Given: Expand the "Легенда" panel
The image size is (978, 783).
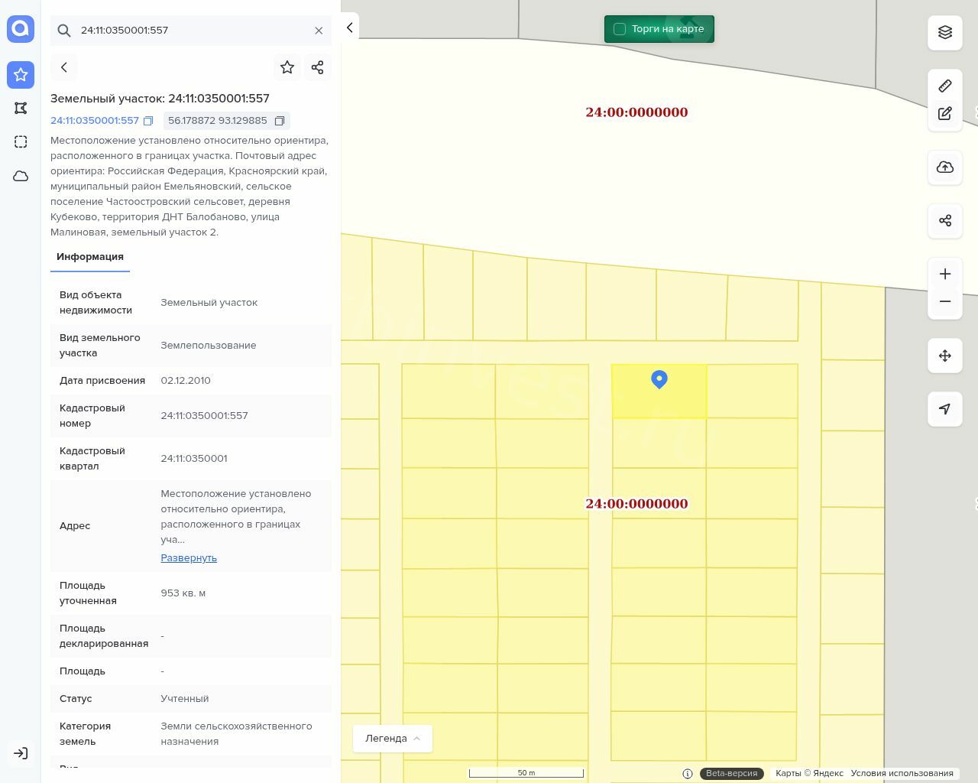Looking at the screenshot, I should [393, 739].
